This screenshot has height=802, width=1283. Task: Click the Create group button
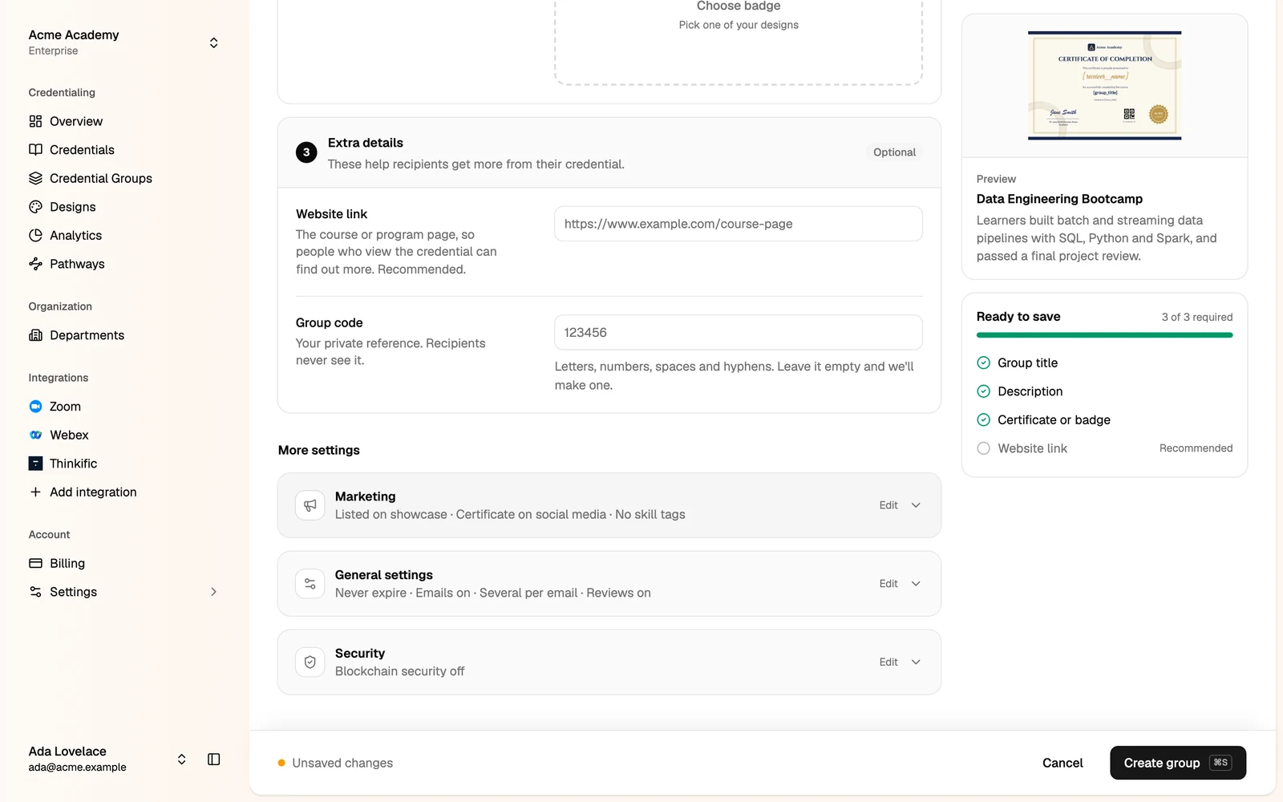click(1178, 763)
